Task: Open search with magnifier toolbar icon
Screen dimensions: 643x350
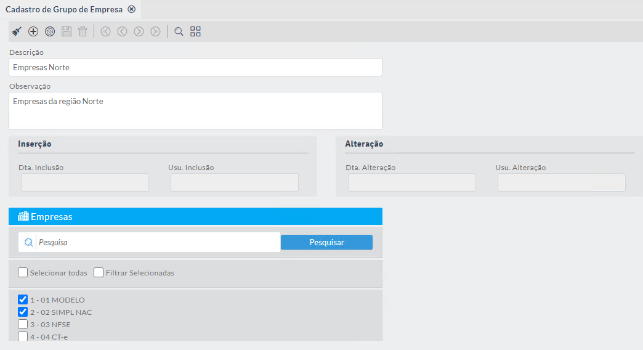Action: (179, 31)
